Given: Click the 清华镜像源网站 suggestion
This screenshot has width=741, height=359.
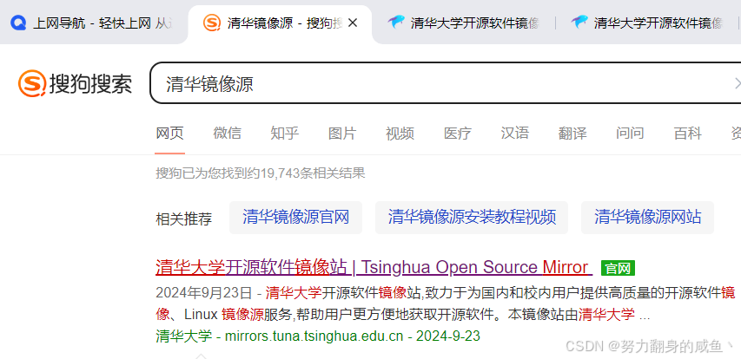Looking at the screenshot, I should click(647, 218).
